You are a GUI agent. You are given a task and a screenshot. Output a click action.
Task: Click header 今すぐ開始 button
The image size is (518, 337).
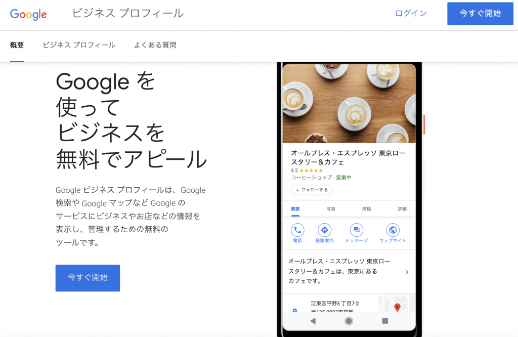coord(481,14)
